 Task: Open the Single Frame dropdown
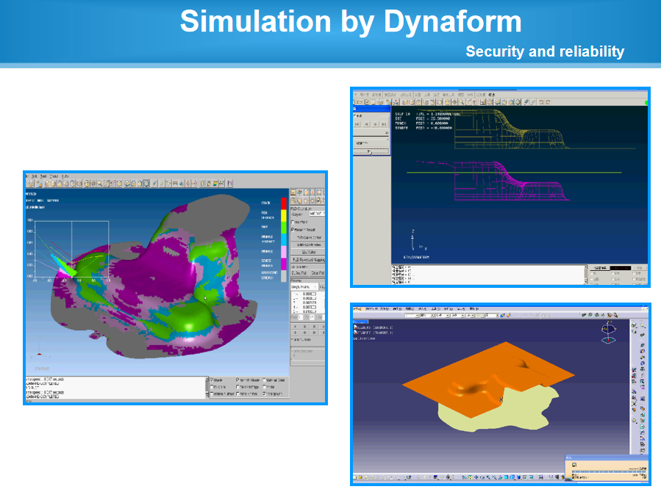tap(304, 286)
